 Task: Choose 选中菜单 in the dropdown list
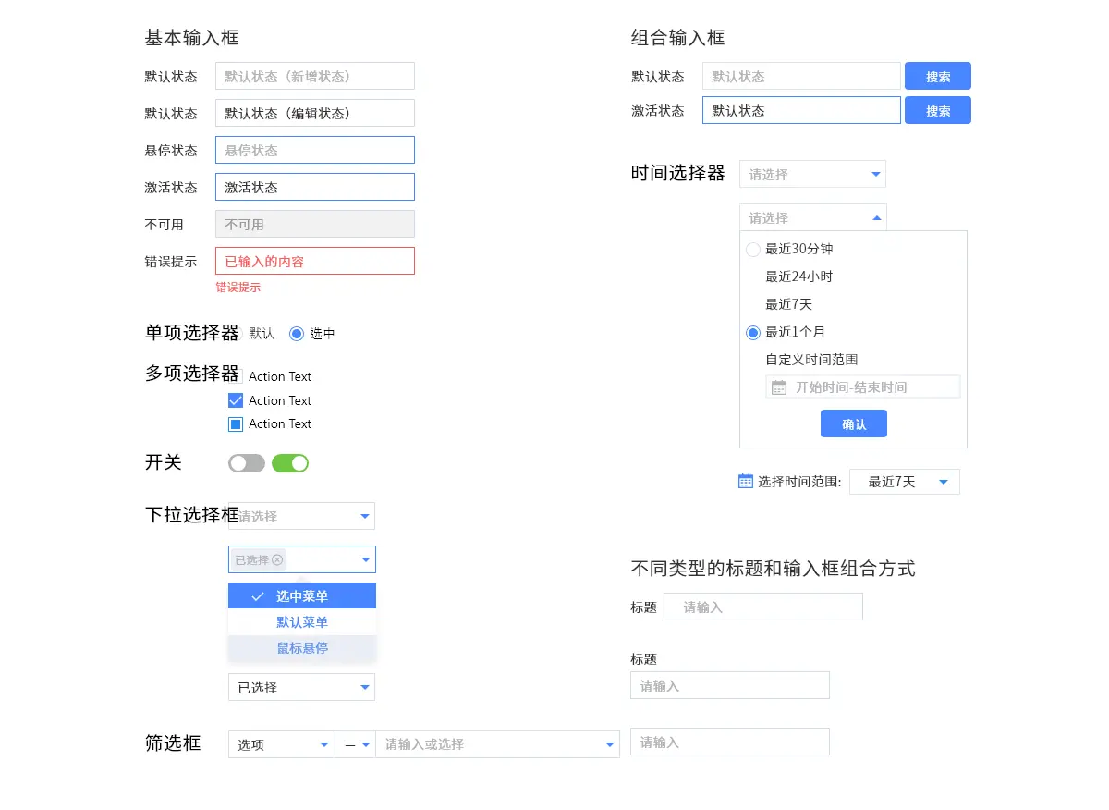tap(302, 596)
